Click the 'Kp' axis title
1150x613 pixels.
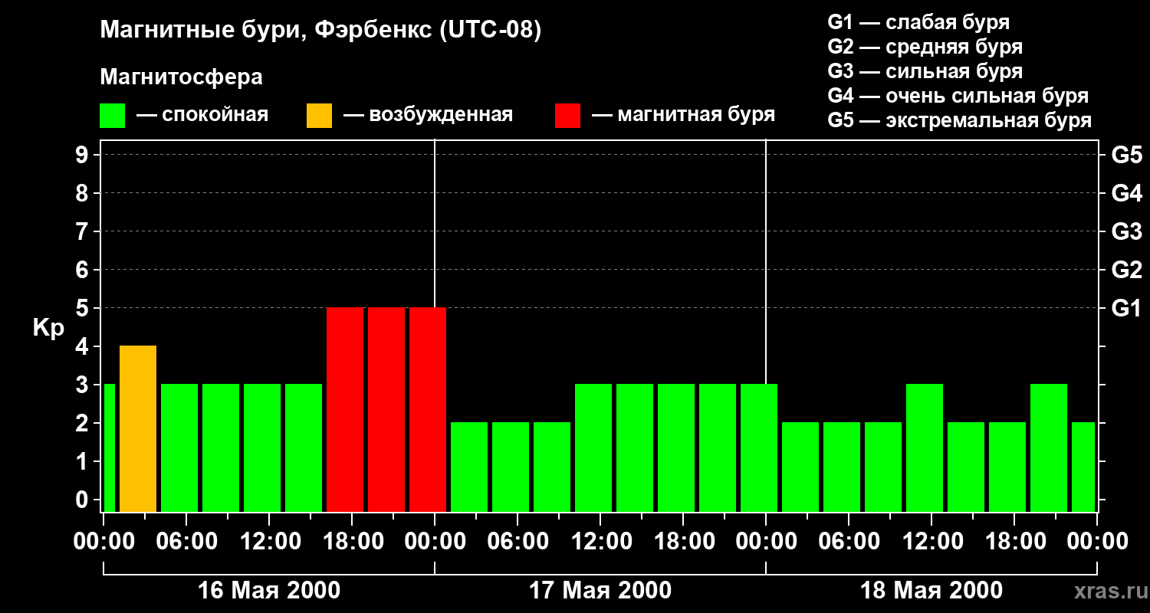(48, 328)
